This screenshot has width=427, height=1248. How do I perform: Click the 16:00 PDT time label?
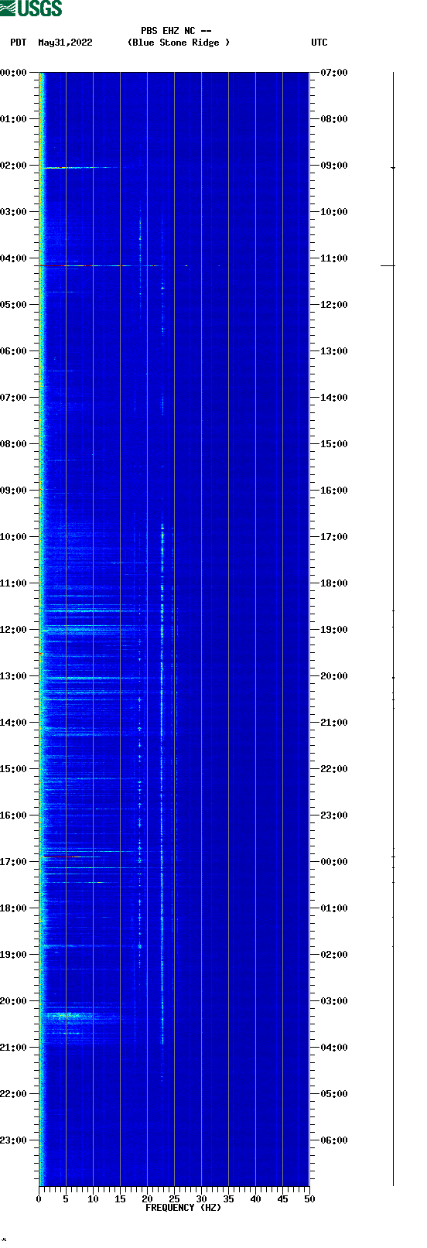tap(13, 815)
